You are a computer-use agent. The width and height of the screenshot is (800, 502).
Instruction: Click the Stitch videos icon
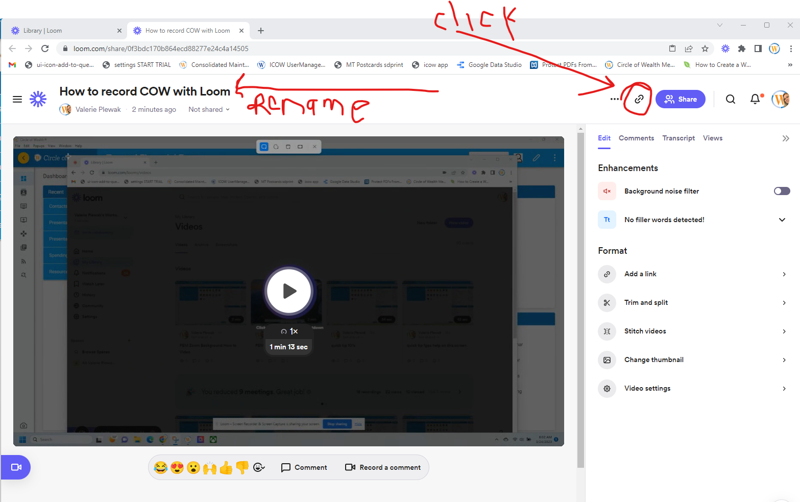pos(607,331)
